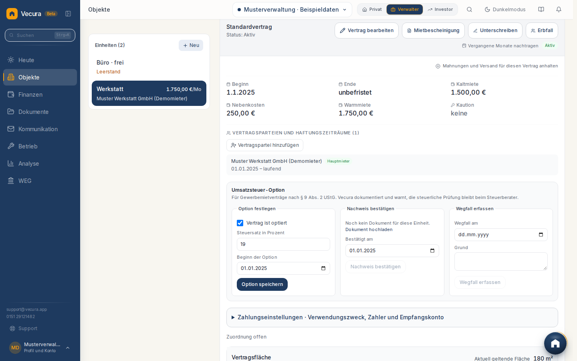
Task: Select the Werkstatt unit
Action: tap(149, 93)
